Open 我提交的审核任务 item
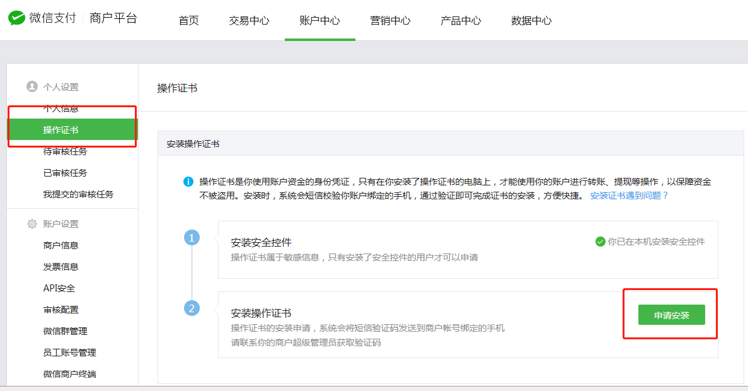Screen dimensions: 748x391 click(x=78, y=194)
